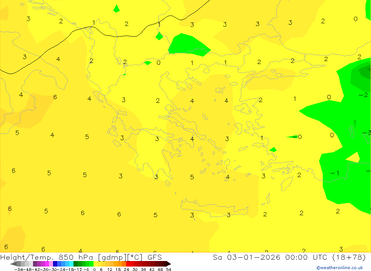Click the -2 temperature value on the map
The image size is (371, 271).
[363, 95]
